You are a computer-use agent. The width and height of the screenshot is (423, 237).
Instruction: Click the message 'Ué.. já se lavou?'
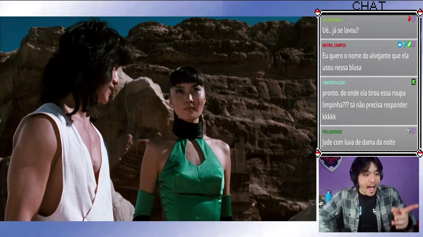click(x=340, y=31)
